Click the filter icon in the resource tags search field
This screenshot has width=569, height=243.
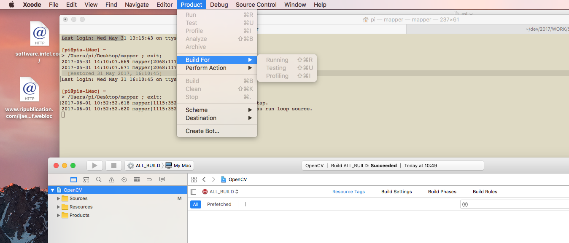[x=465, y=204]
